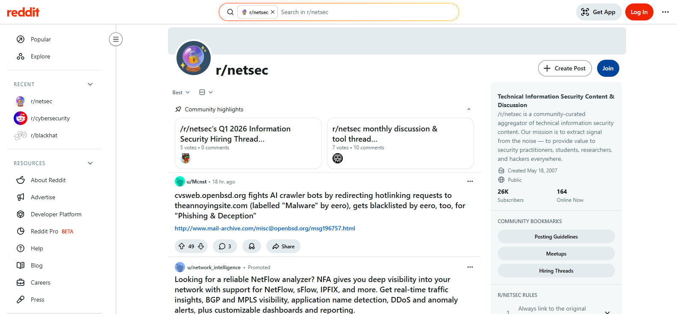Join the r/netsec community
677x314 pixels.
(608, 68)
